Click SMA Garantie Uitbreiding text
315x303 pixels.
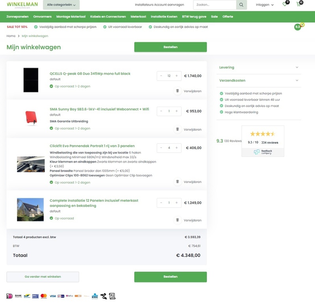coord(69,121)
